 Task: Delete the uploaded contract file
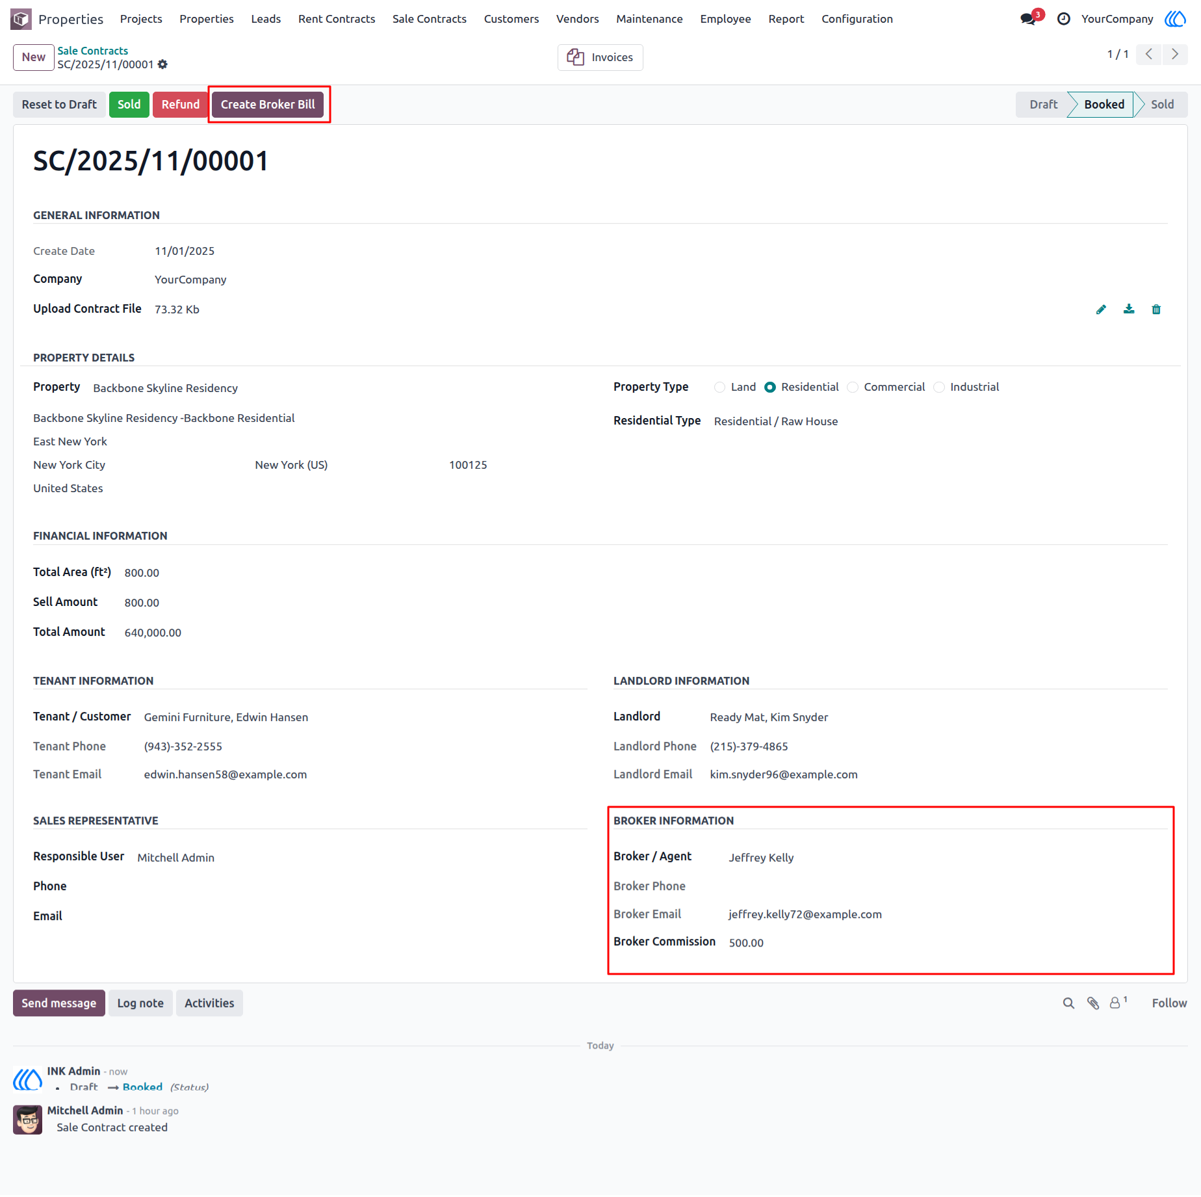[x=1156, y=309]
